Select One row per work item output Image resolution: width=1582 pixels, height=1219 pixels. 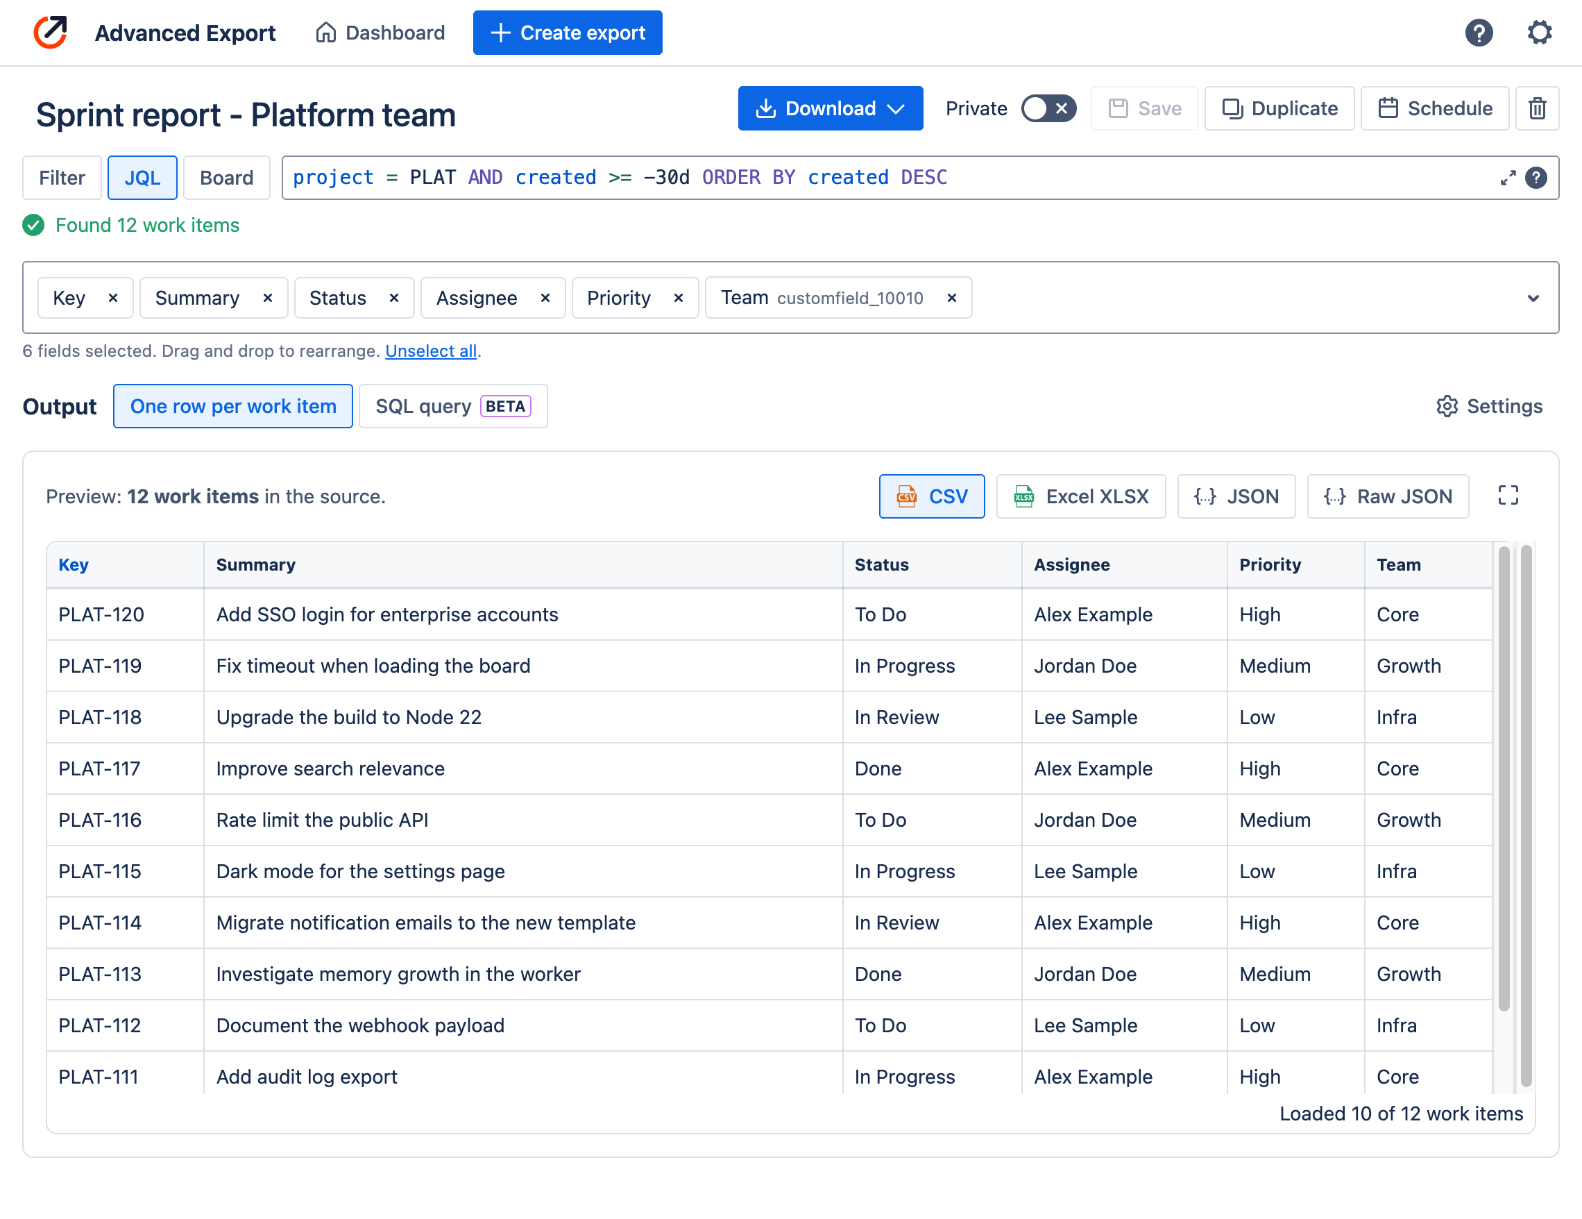(233, 406)
